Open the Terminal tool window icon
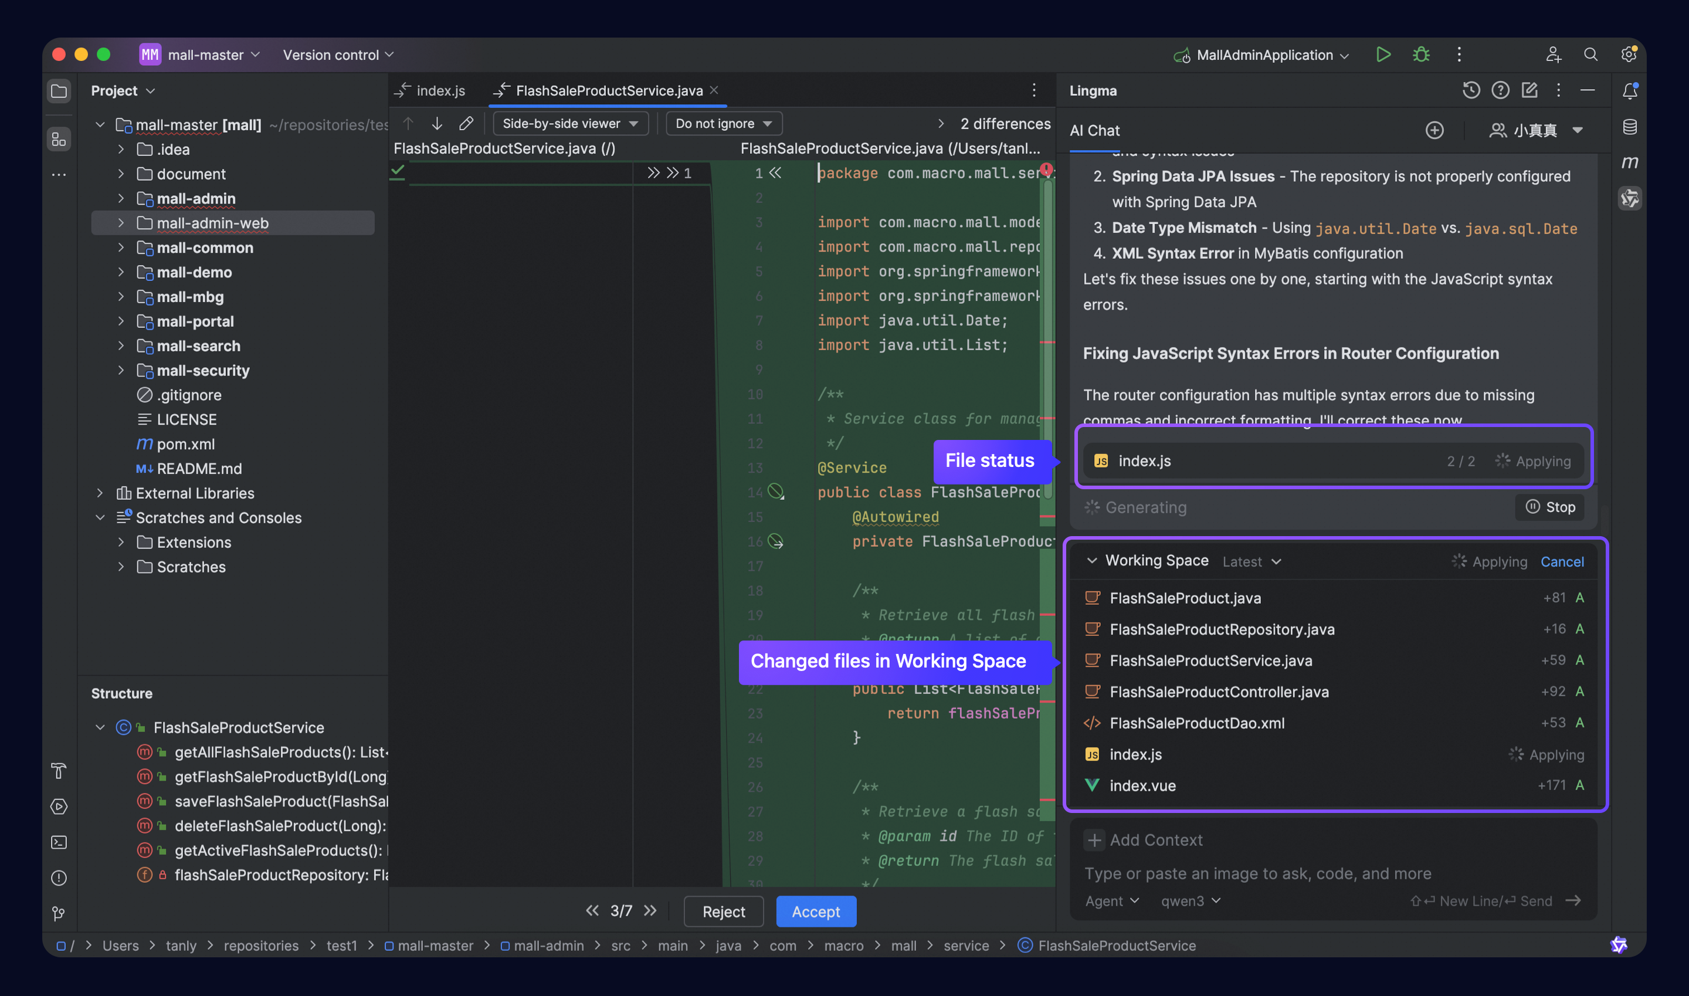Image resolution: width=1689 pixels, height=996 pixels. coord(59,842)
